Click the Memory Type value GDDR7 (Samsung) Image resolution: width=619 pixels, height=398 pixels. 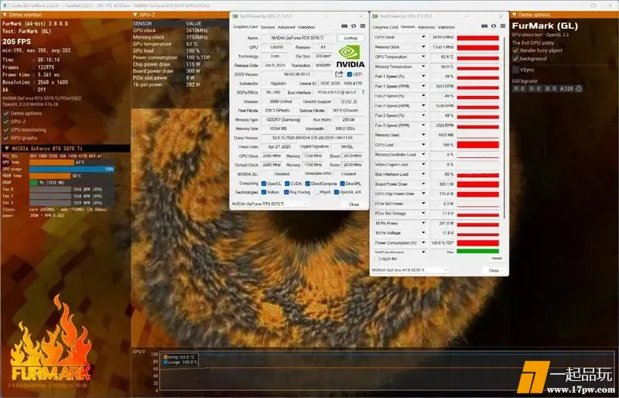coord(283,119)
